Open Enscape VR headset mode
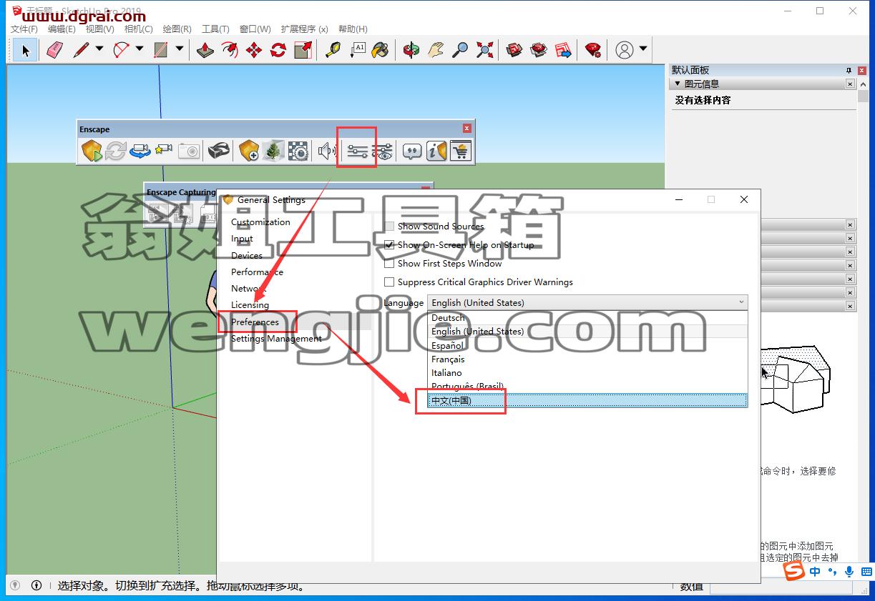Image resolution: width=875 pixels, height=601 pixels. pyautogui.click(x=219, y=151)
